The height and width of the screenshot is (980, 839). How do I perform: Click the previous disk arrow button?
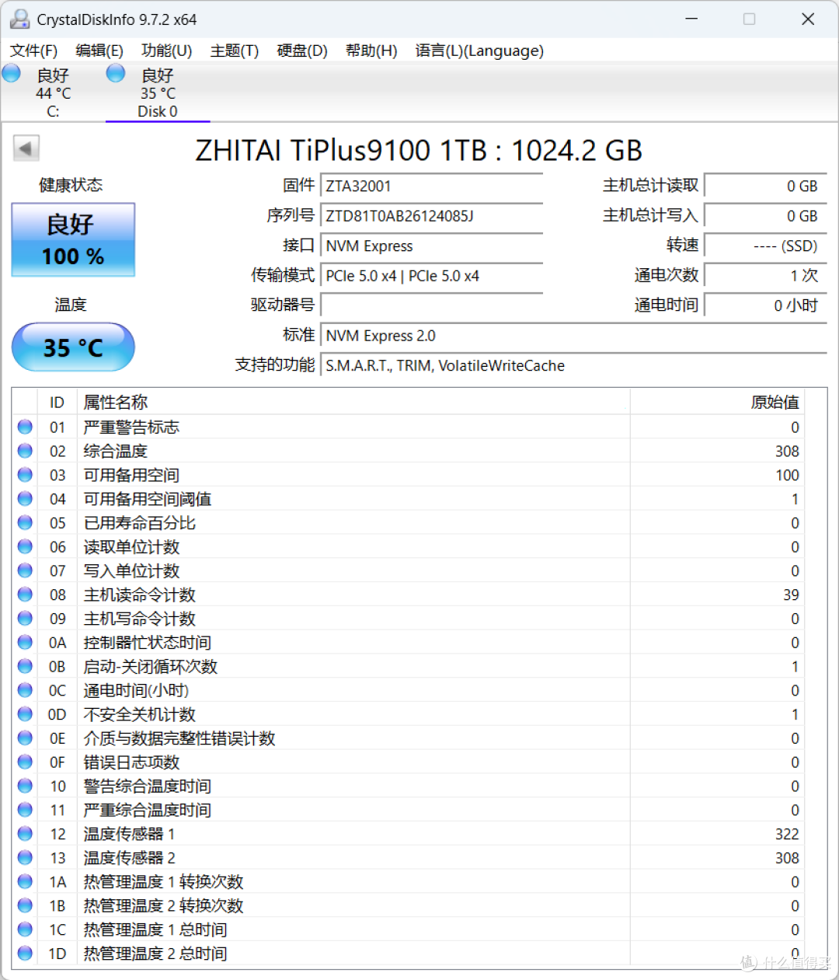pyautogui.click(x=26, y=148)
